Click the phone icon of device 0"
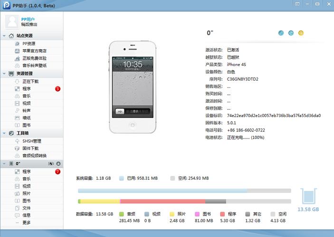Screen dimensions: 334x237 [11, 164]
